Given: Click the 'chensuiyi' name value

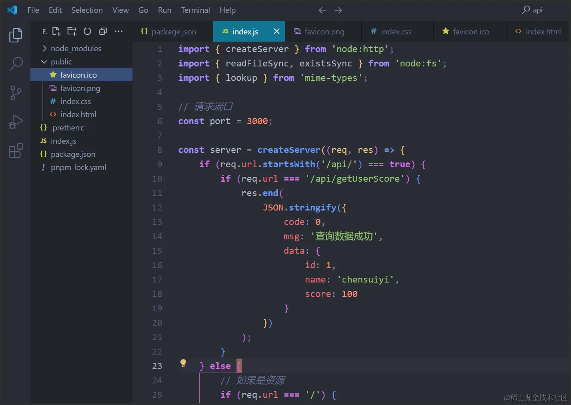Looking at the screenshot, I should click(x=365, y=279).
